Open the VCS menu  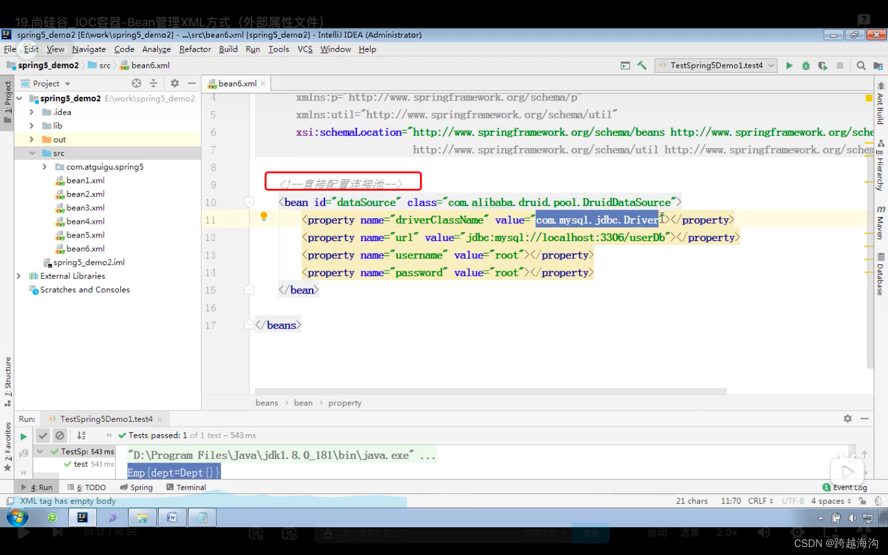coord(305,49)
